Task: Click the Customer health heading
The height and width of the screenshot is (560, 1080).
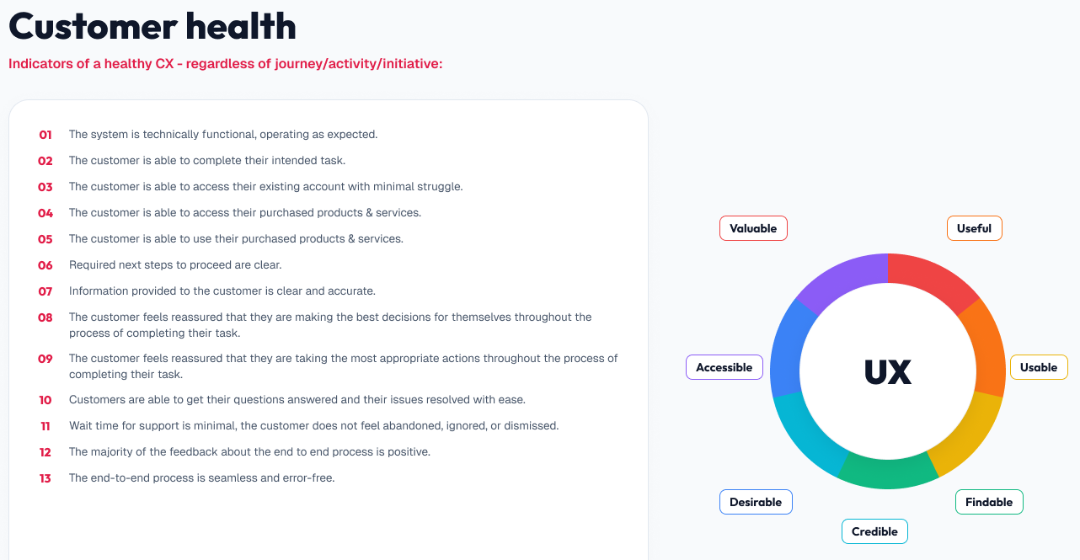Action: [x=152, y=26]
